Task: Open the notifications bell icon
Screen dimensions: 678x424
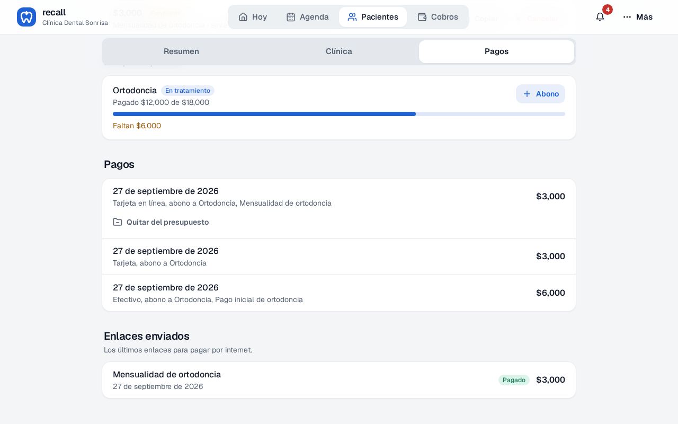Action: coord(600,17)
